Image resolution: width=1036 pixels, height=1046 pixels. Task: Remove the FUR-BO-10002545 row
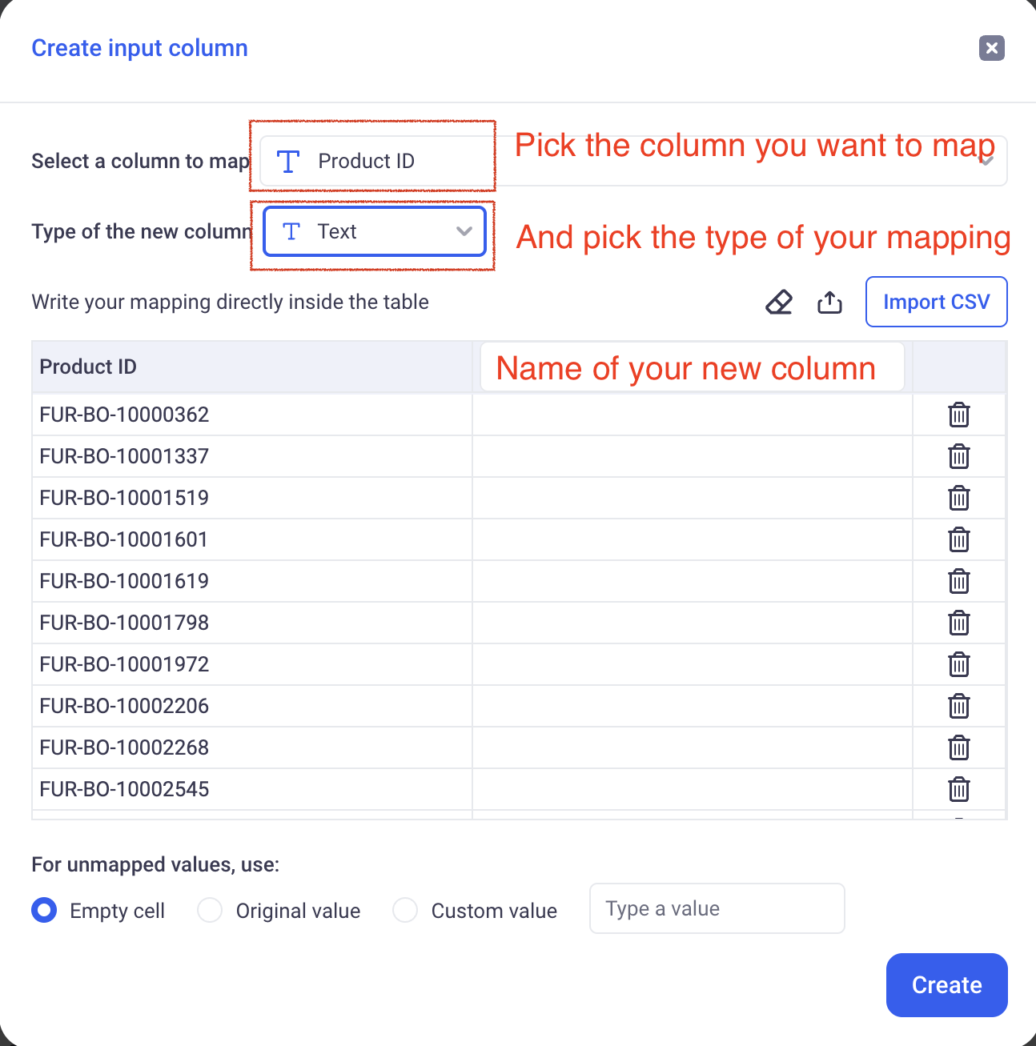(958, 789)
